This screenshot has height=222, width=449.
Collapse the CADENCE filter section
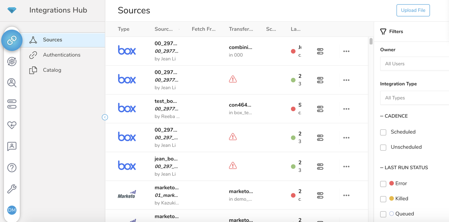(394, 116)
